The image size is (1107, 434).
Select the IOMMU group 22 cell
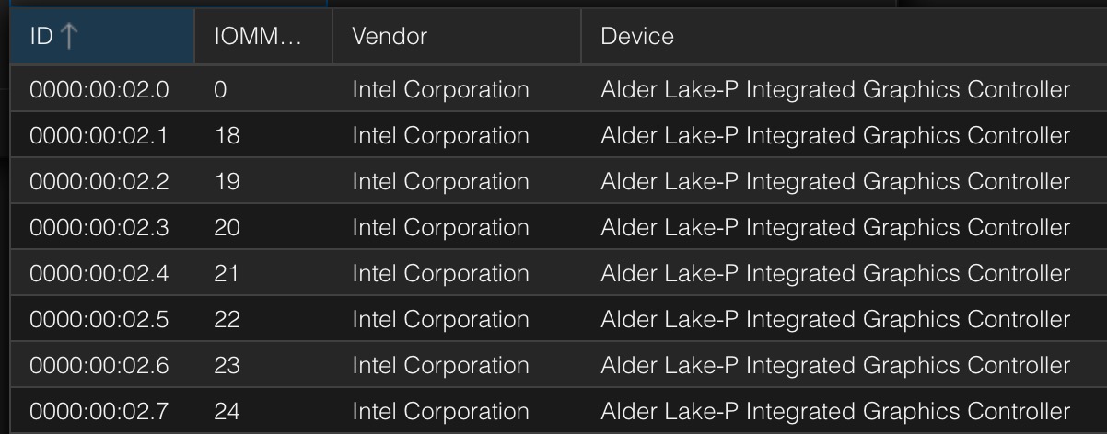(227, 319)
